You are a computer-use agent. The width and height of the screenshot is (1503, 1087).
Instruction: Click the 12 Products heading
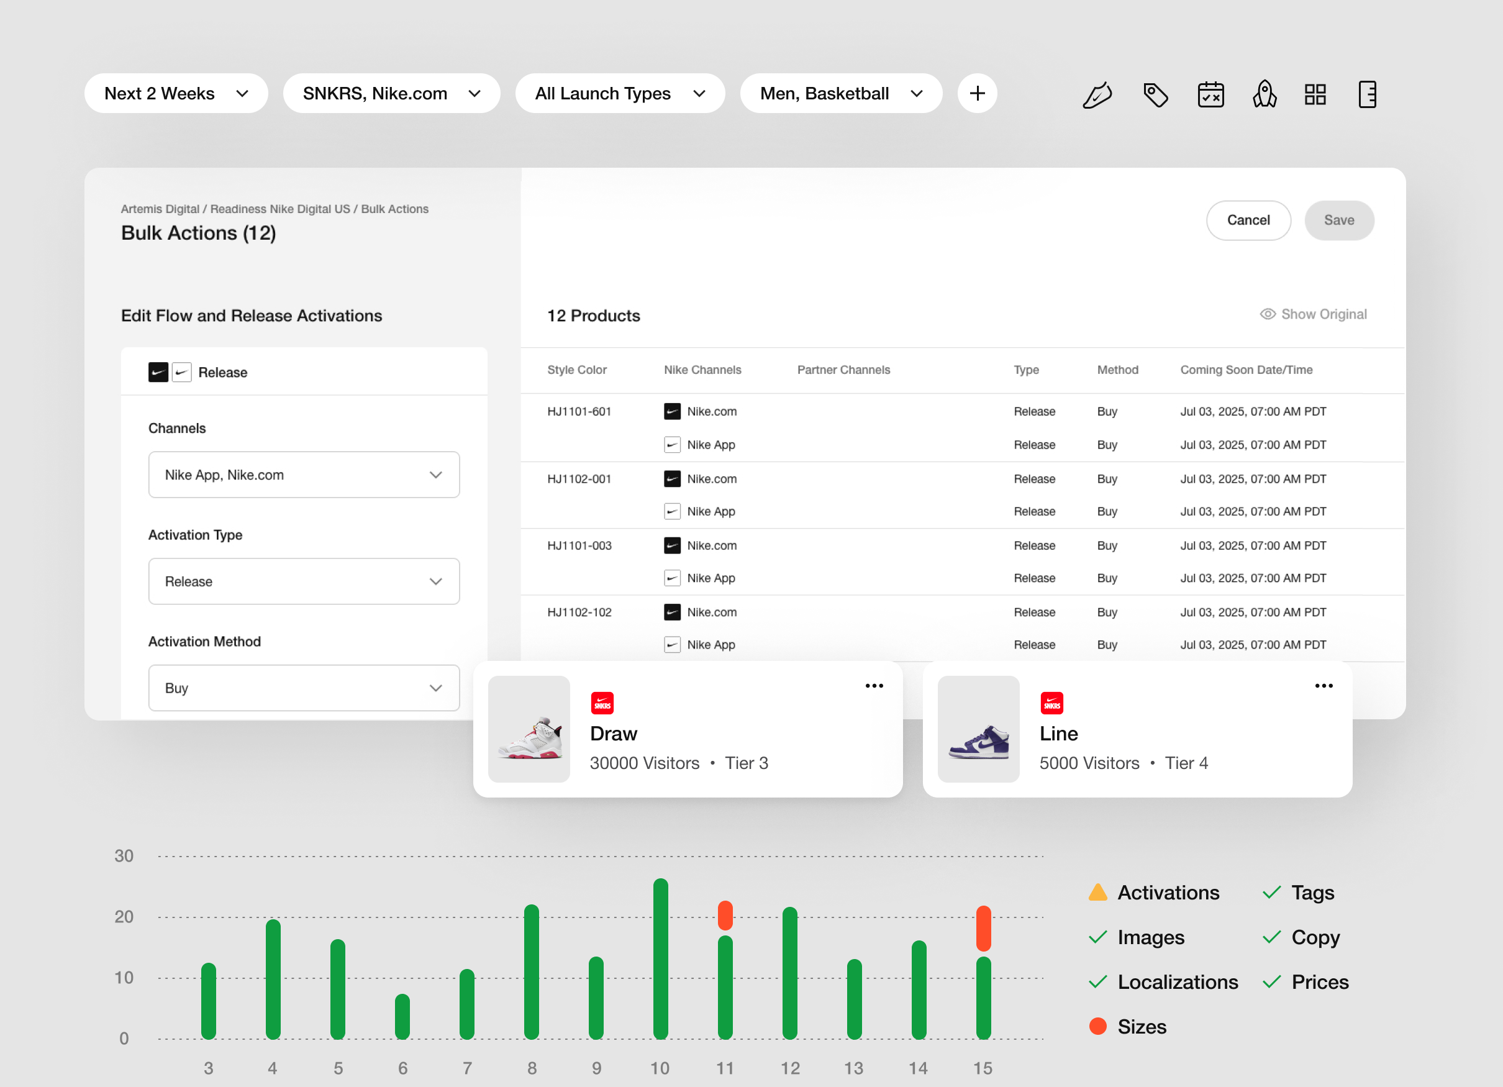(593, 316)
